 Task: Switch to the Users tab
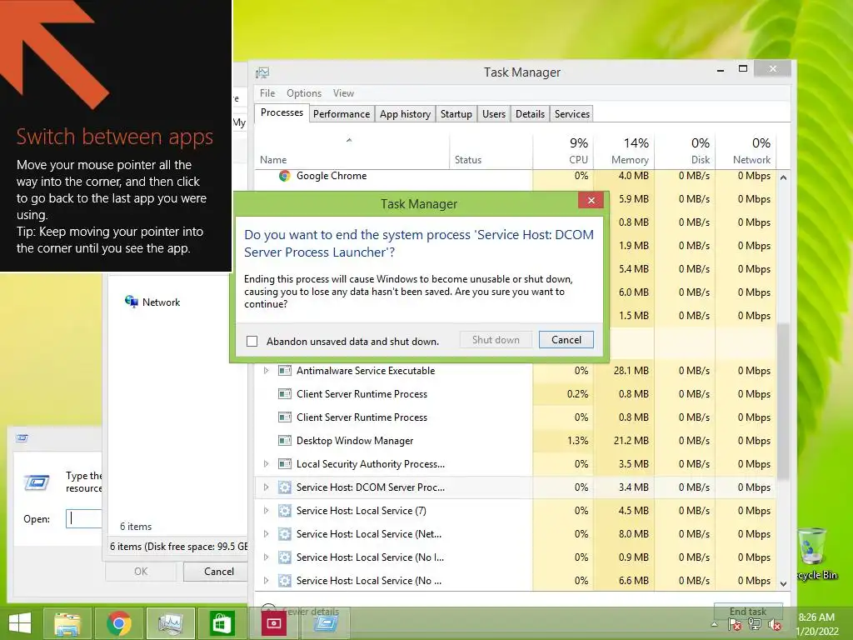(493, 113)
